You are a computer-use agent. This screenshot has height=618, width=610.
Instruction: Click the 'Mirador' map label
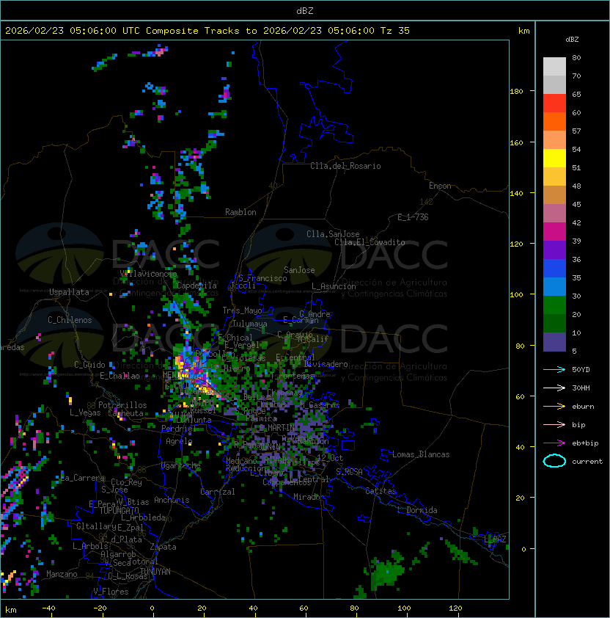[309, 497]
